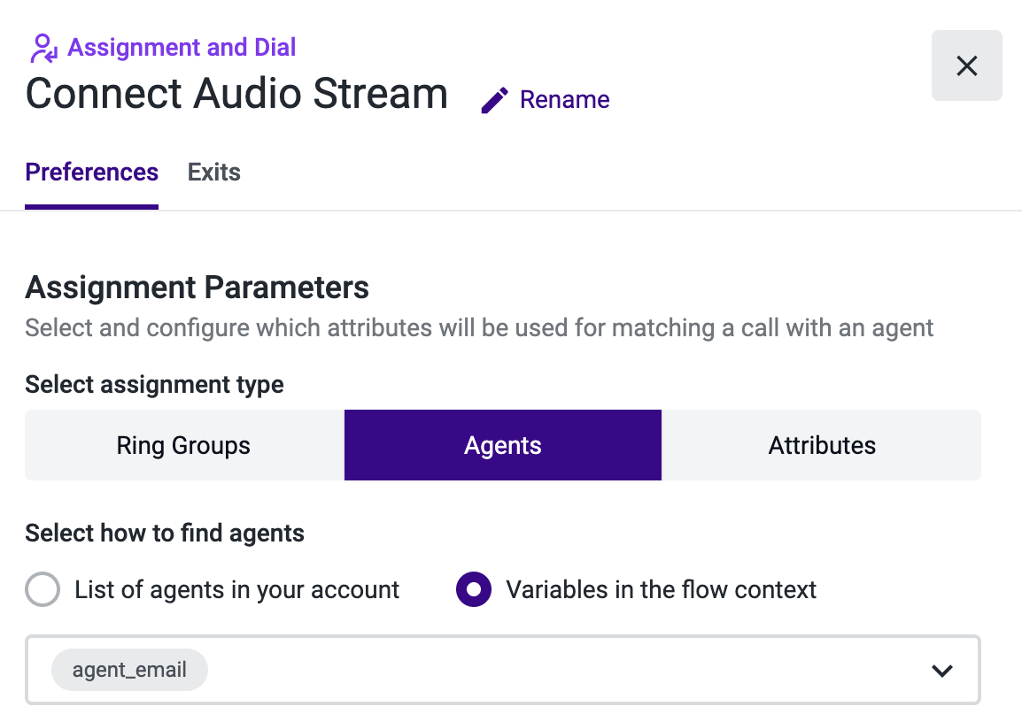Screen dimensions: 1022x722
Task: Click the Assignment and Dial person icon
Action: [43, 48]
